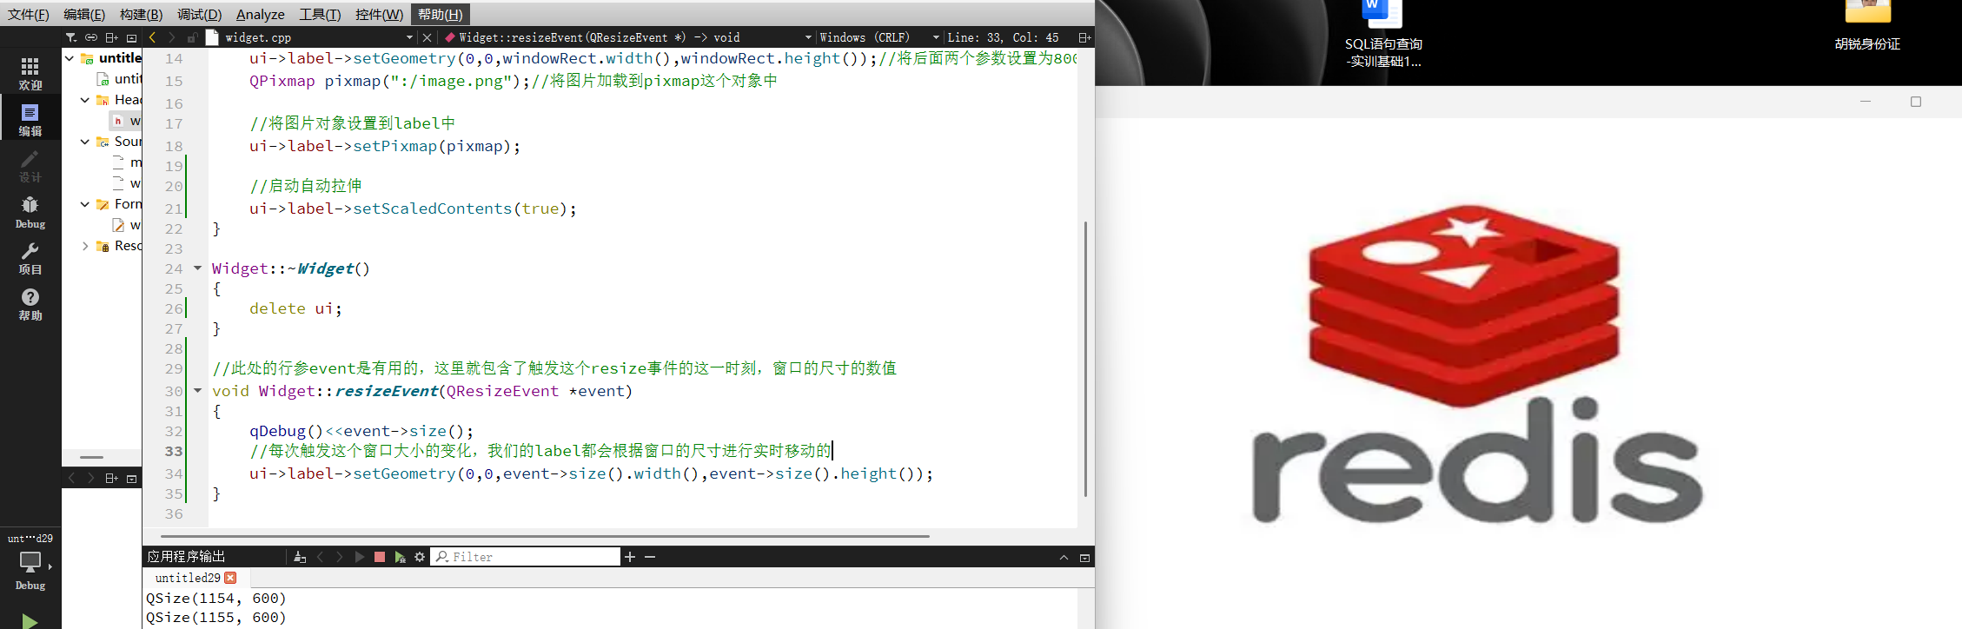Click the editor horizontal scrollbar
The height and width of the screenshot is (629, 1962).
pyautogui.click(x=545, y=537)
